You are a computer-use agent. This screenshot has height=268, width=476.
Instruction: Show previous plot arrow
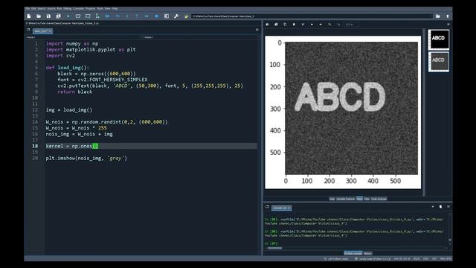312,25
